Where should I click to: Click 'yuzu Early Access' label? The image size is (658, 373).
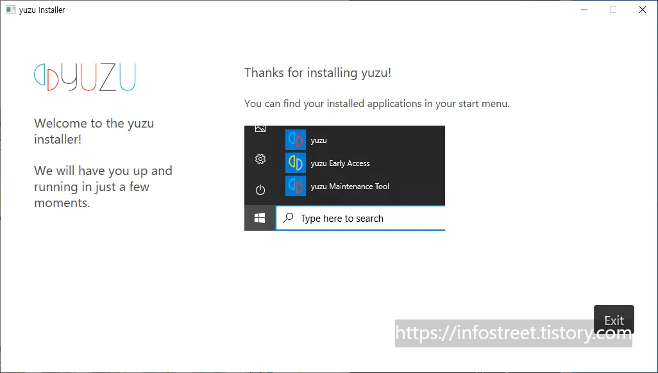[341, 163]
